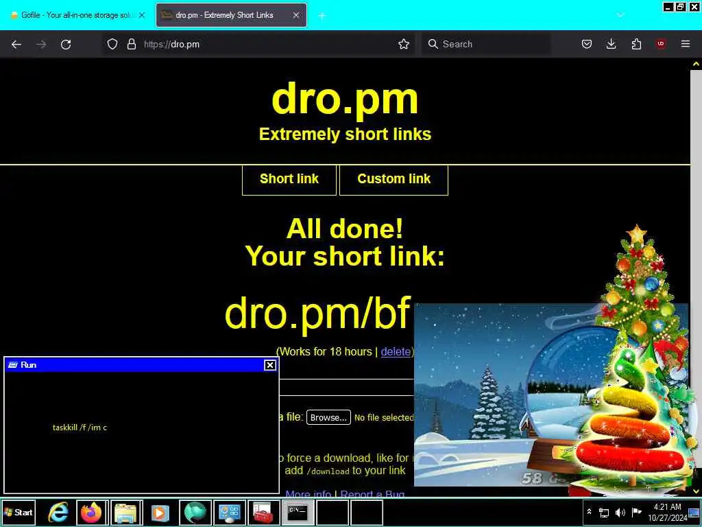Click the taskkill text in Run window

point(80,428)
